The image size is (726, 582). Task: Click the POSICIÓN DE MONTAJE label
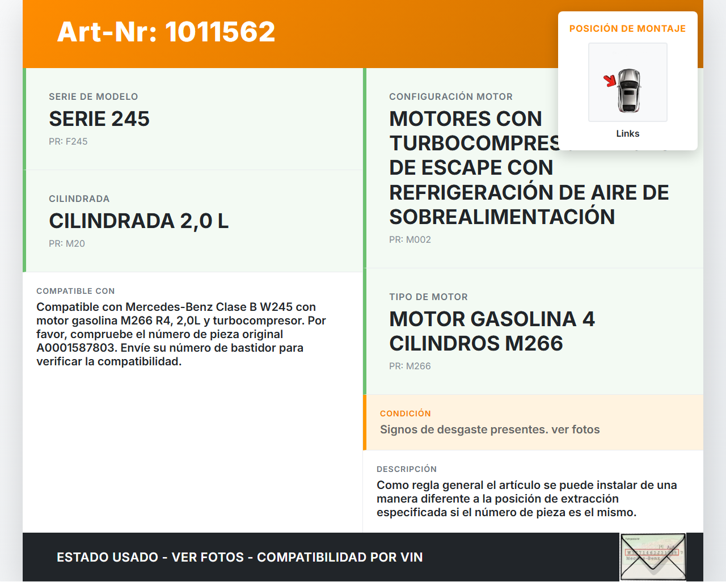628,28
